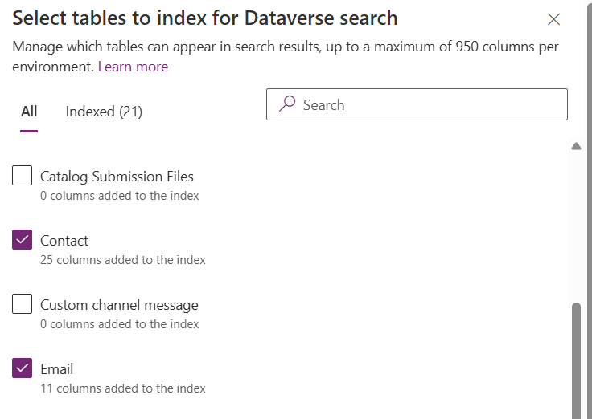Select the Catalog Submission Files table name
Screen dimensions: 592x419
point(117,177)
